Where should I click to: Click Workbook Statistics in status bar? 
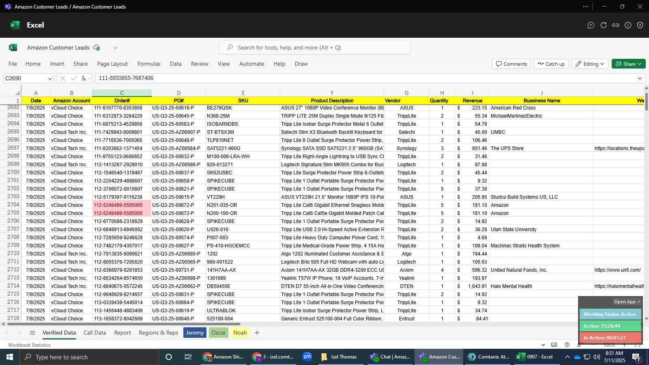tap(29, 345)
